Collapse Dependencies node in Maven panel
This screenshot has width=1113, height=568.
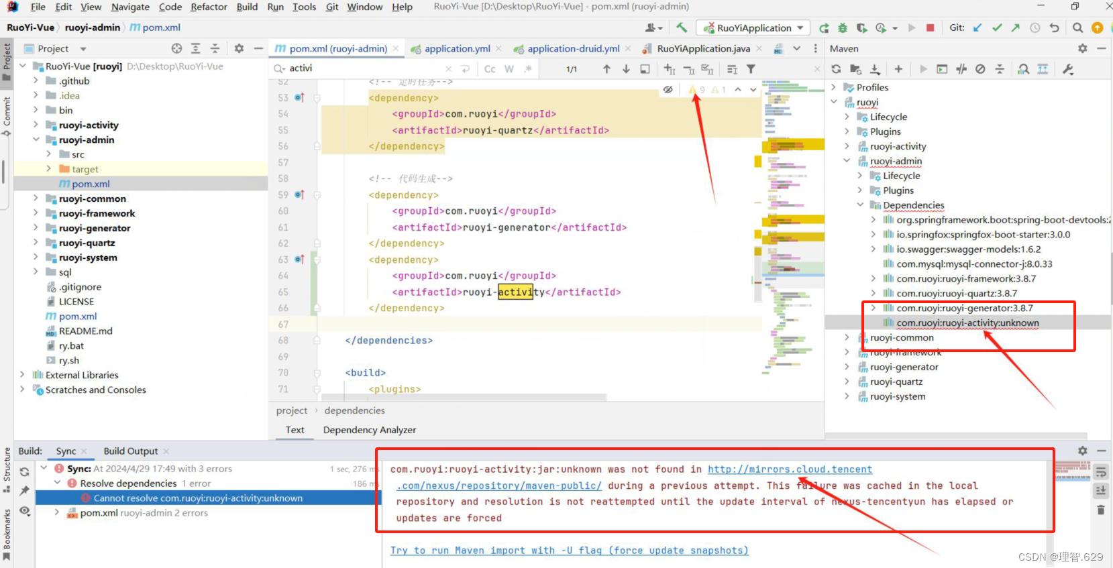click(x=860, y=205)
